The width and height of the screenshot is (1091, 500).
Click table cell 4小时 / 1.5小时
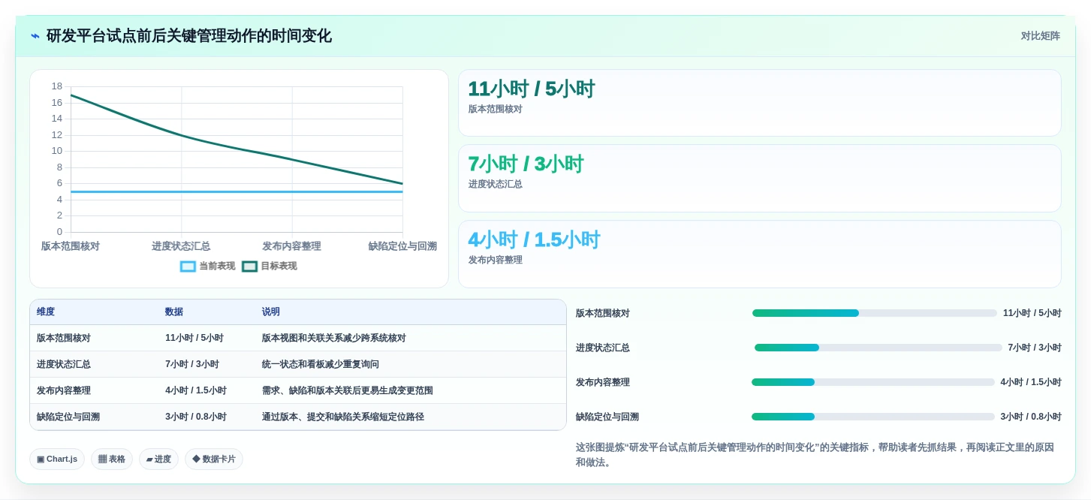pos(196,391)
